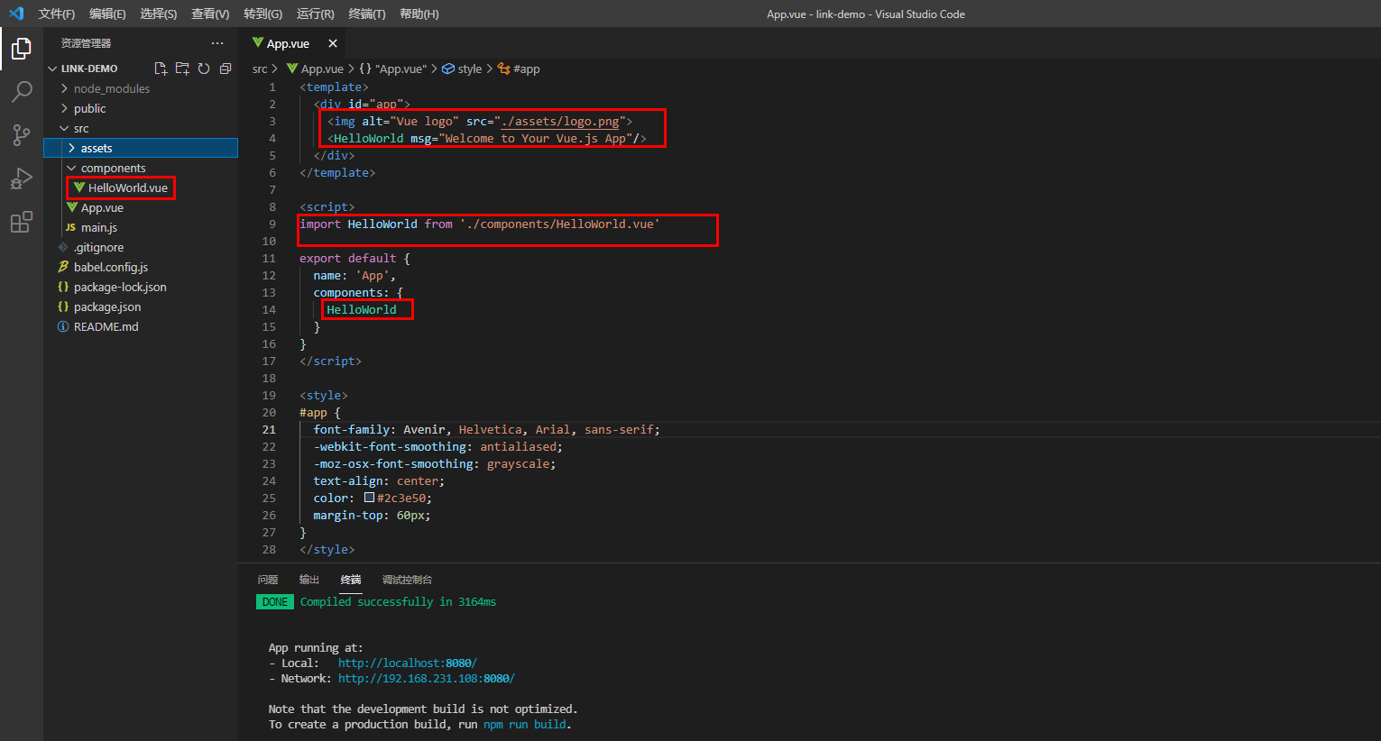Click style symbol icon in breadcrumb
1381x741 pixels.
click(x=447, y=69)
